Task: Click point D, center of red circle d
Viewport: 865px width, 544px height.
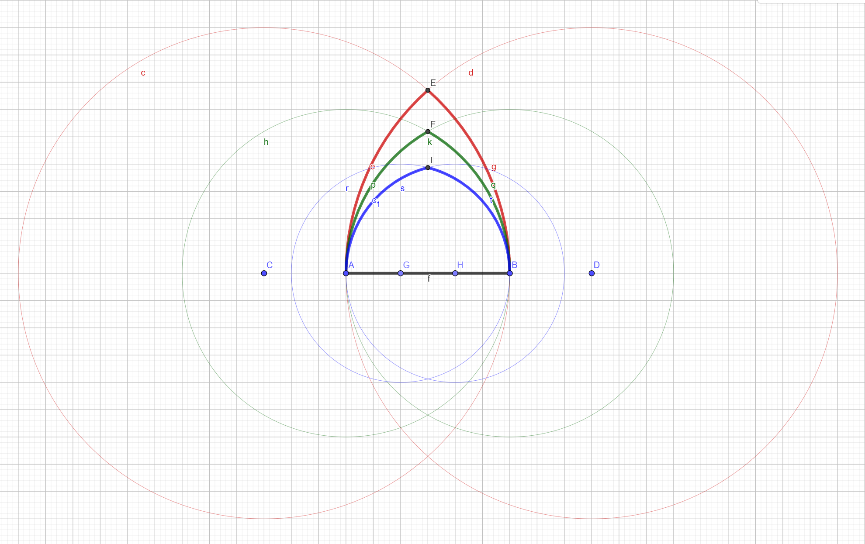Action: 592,273
